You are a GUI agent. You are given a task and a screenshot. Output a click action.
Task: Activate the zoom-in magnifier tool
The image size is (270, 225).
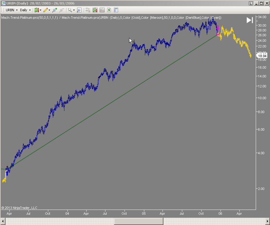point(54,10)
